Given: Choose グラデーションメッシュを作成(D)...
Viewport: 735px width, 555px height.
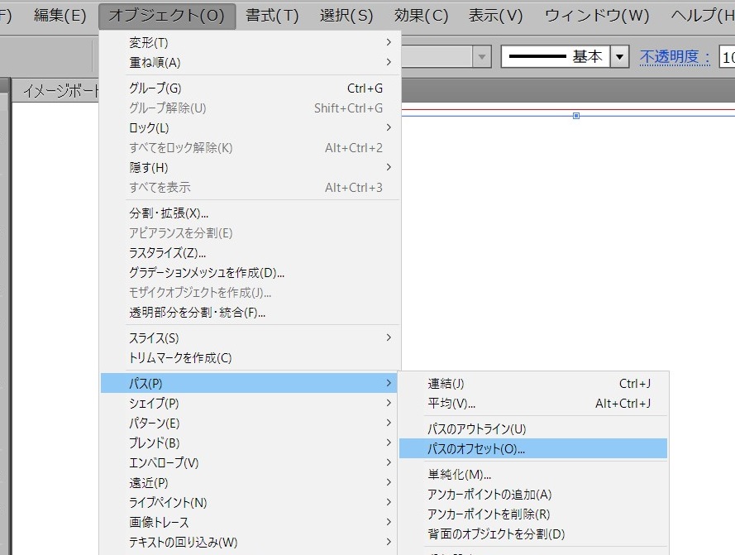Looking at the screenshot, I should tap(251, 273).
